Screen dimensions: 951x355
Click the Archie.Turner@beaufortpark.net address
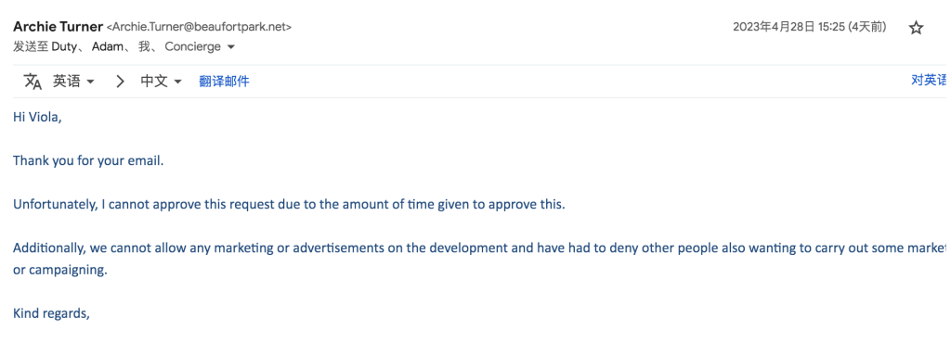[x=199, y=27]
